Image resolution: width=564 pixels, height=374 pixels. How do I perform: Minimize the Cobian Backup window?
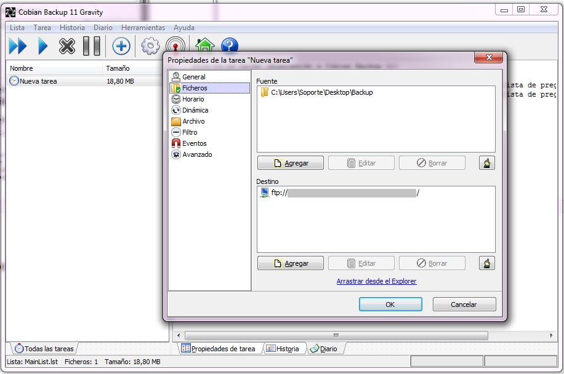pyautogui.click(x=504, y=10)
